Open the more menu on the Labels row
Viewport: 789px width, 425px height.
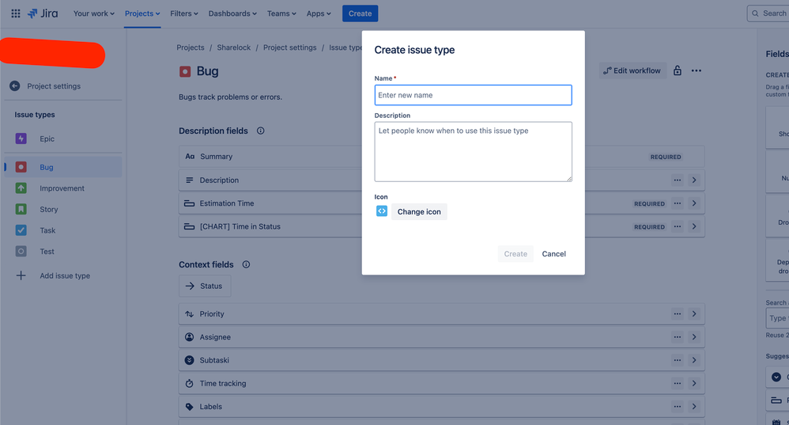click(x=678, y=406)
